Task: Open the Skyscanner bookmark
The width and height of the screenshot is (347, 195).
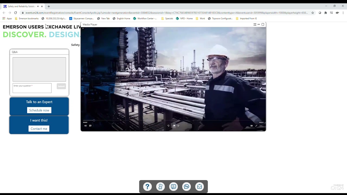Action: (x=82, y=18)
